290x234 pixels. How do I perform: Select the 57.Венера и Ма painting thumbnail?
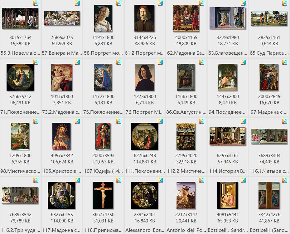coord(62,18)
